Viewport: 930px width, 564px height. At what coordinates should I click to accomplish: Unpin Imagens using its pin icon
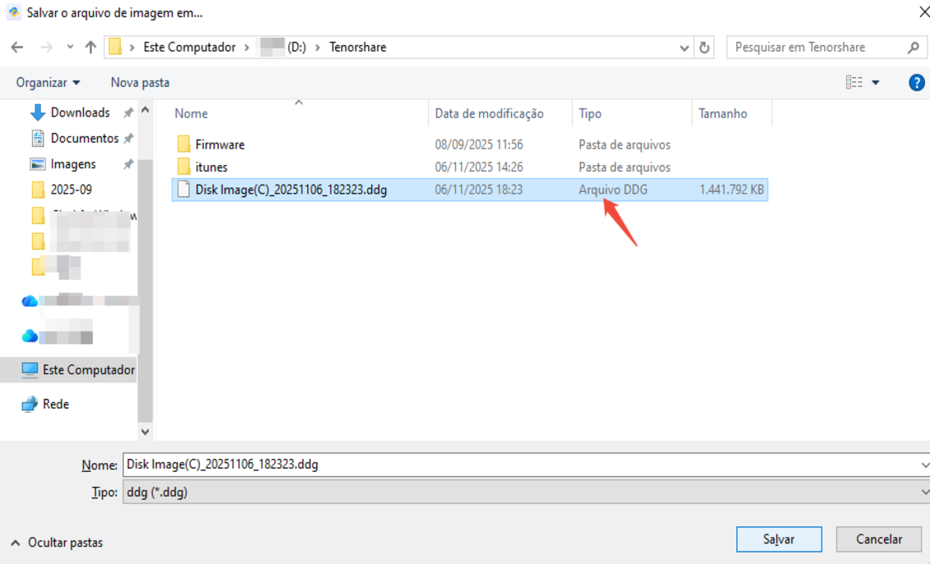pos(128,164)
